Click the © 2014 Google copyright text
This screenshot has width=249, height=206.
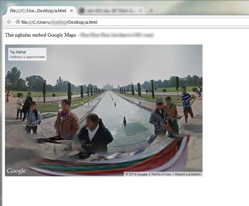[x=136, y=174]
